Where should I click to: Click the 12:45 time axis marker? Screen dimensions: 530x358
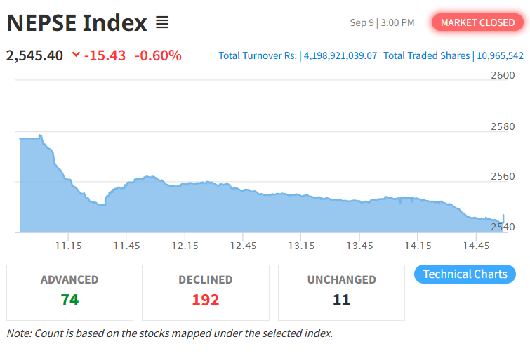pyautogui.click(x=244, y=246)
